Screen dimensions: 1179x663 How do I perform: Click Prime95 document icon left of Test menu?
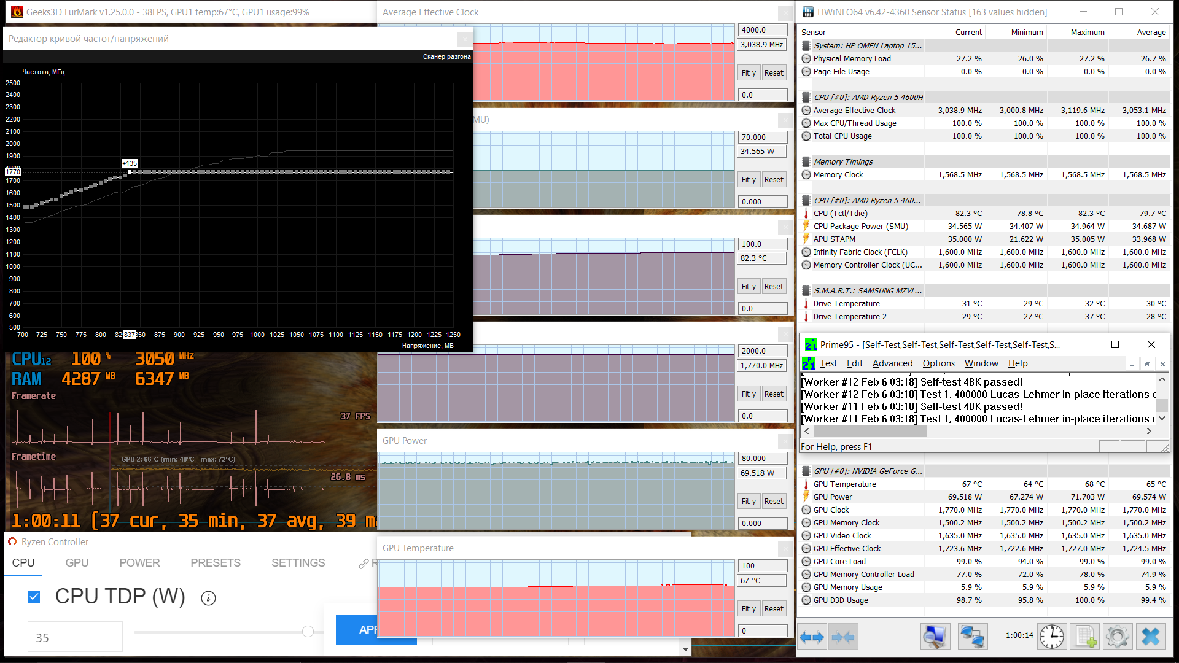[x=808, y=363]
